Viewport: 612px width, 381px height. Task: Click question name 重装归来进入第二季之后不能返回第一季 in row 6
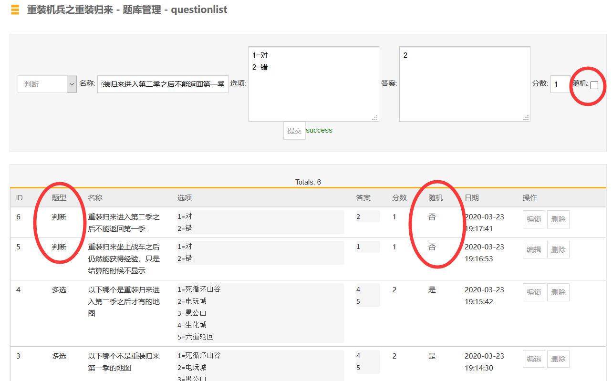[x=124, y=223]
